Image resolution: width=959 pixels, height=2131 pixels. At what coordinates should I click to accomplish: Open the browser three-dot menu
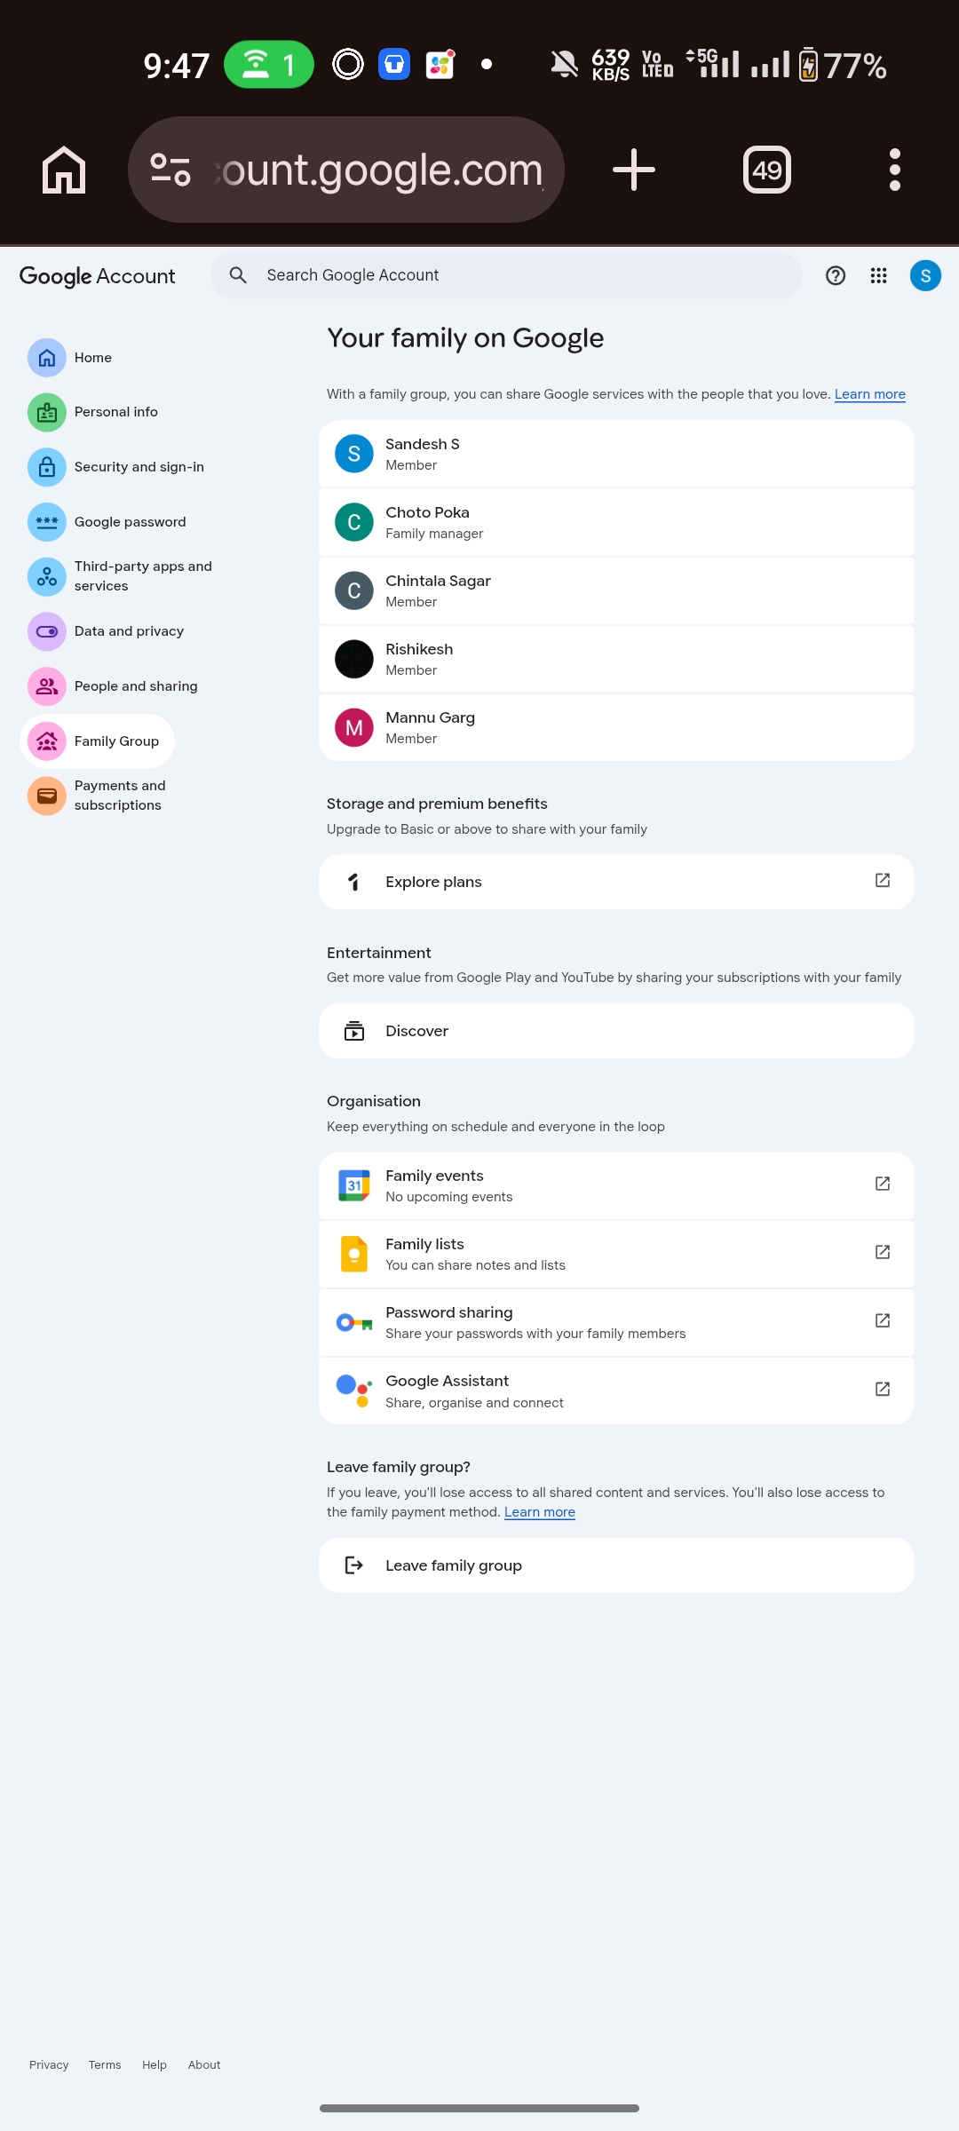point(894,170)
